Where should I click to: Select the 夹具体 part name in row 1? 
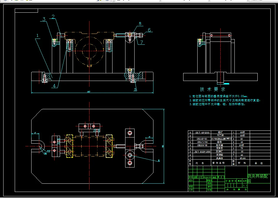(219, 158)
